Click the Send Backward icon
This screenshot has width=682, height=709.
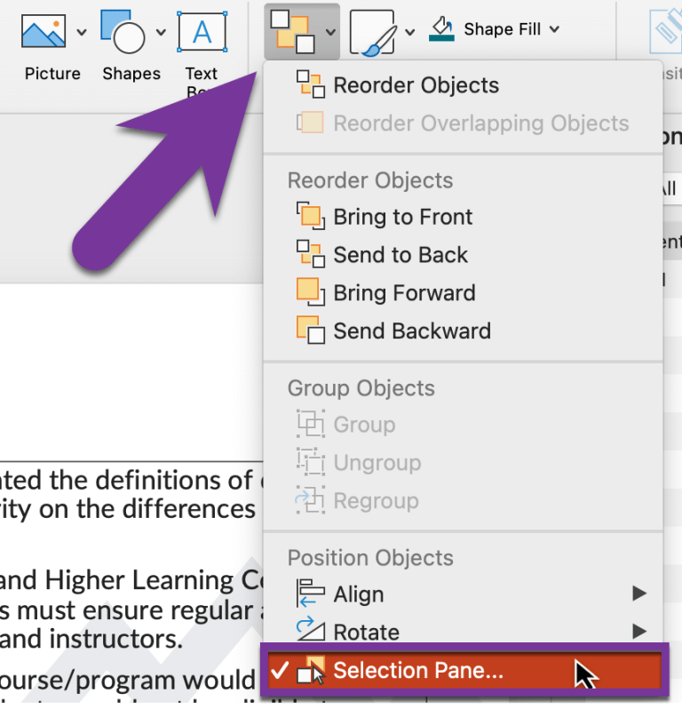coord(311,331)
